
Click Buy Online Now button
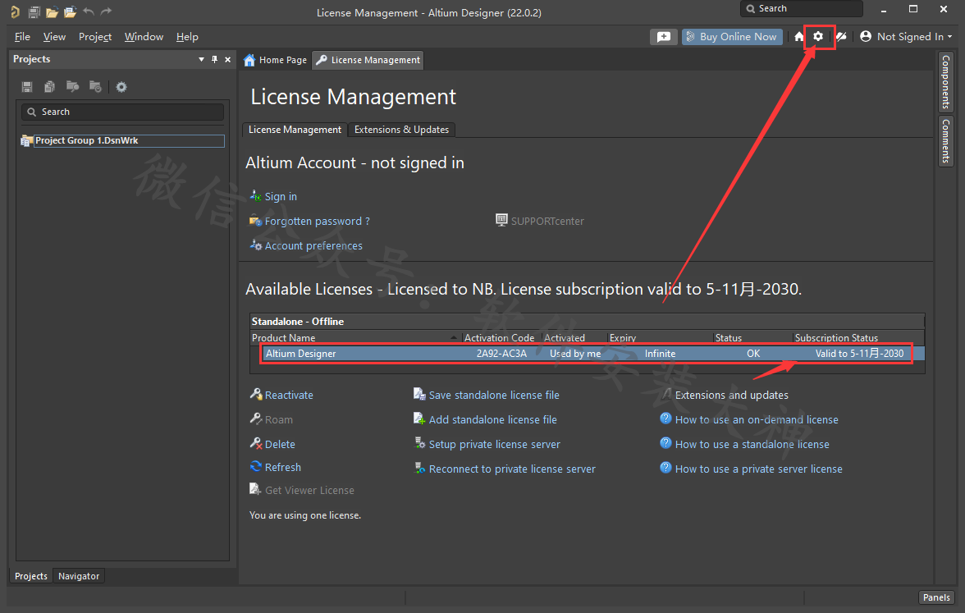732,37
